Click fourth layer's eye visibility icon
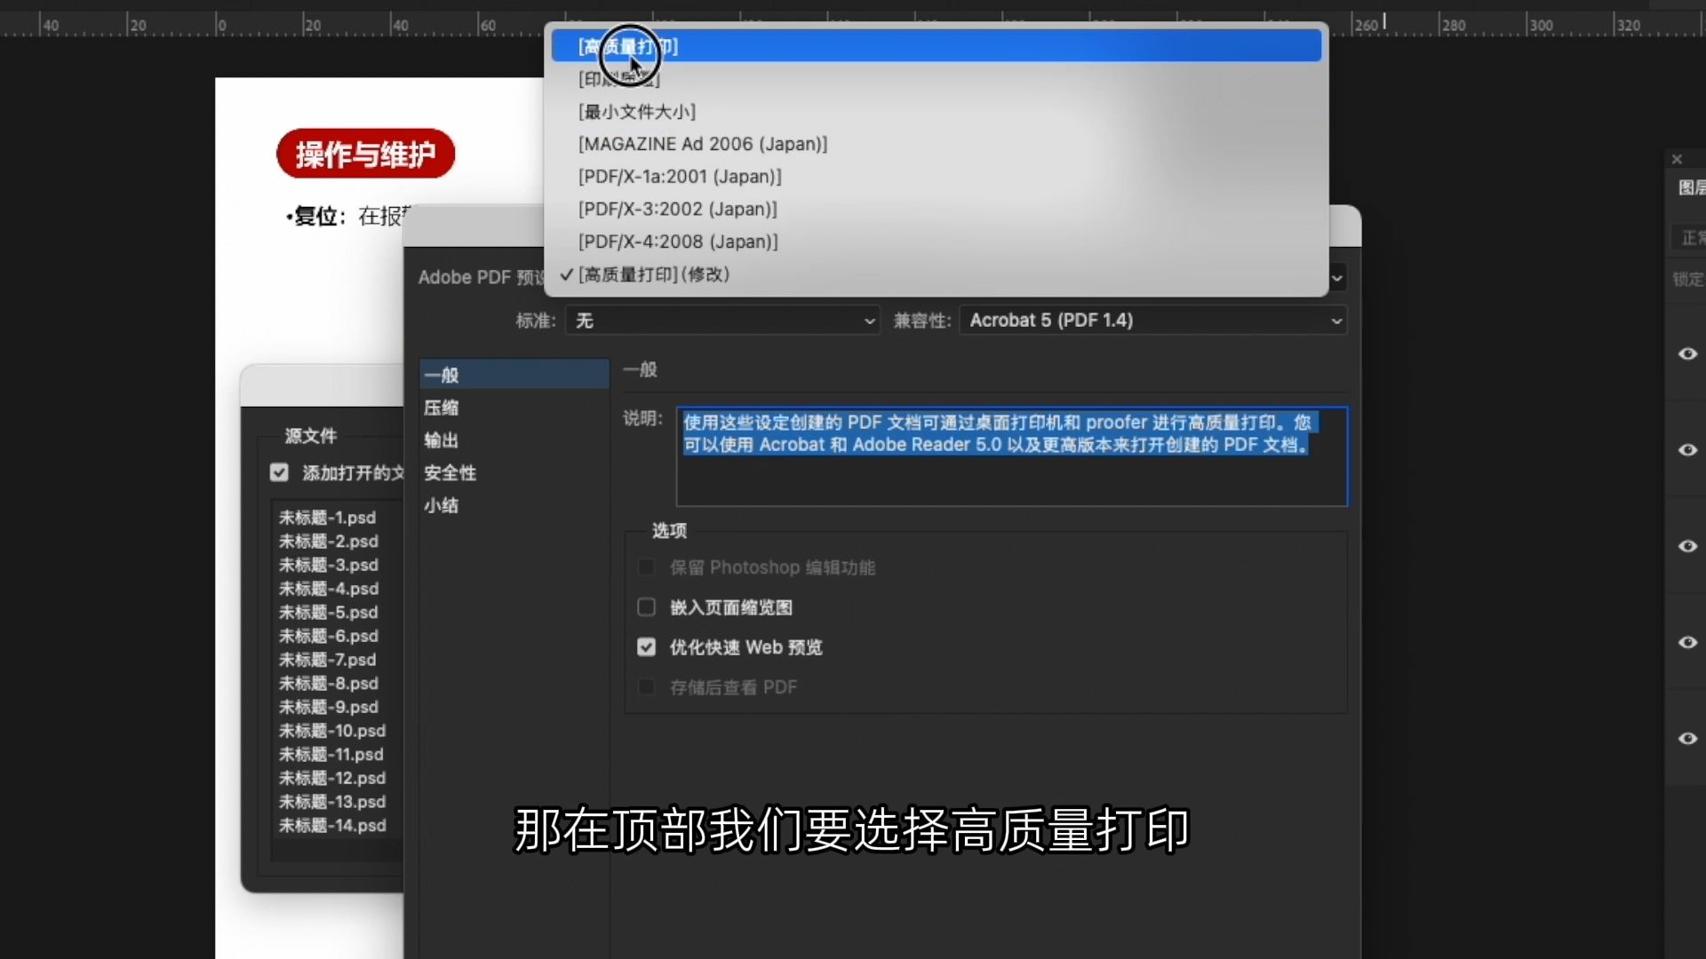The image size is (1706, 959). (x=1687, y=642)
